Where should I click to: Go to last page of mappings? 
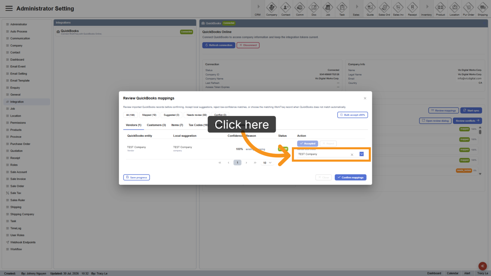[x=255, y=163]
